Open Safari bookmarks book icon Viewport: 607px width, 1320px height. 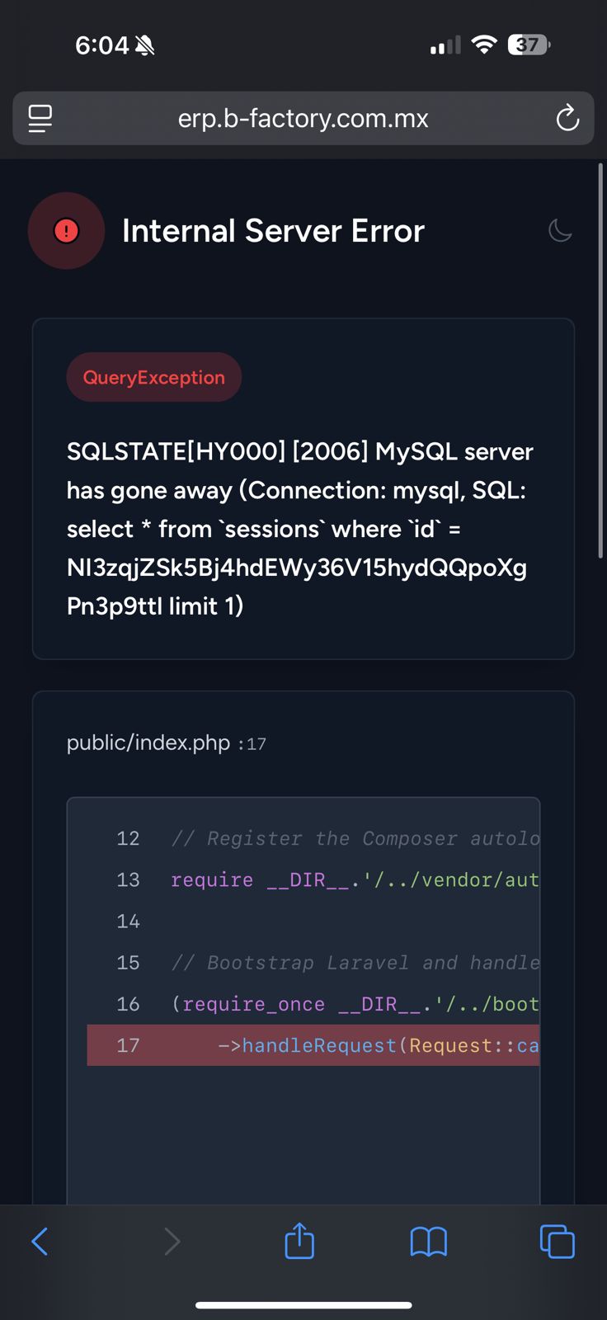coord(429,1241)
